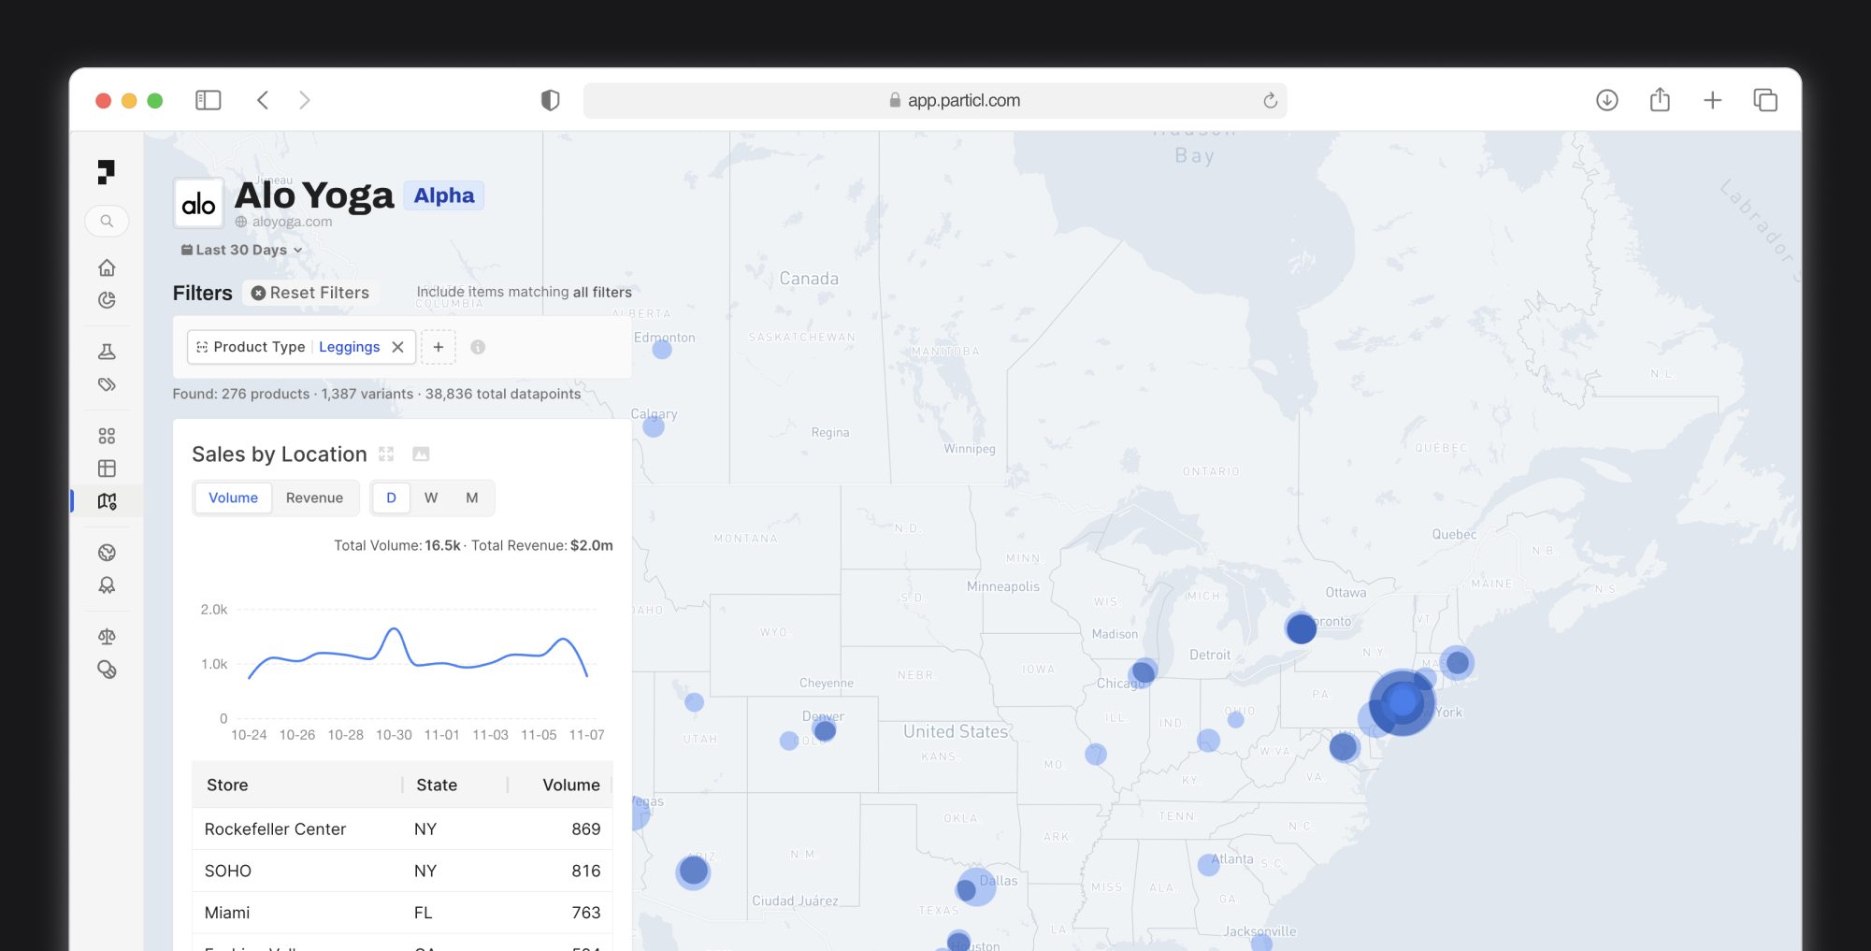Open the Last 30 Days date dropdown

(242, 250)
